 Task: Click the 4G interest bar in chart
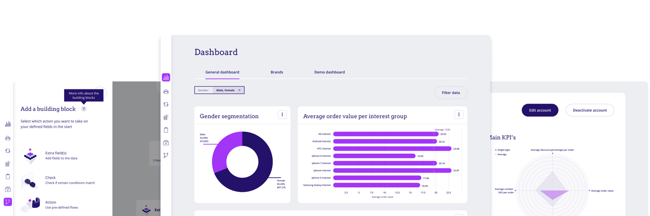coord(386,134)
